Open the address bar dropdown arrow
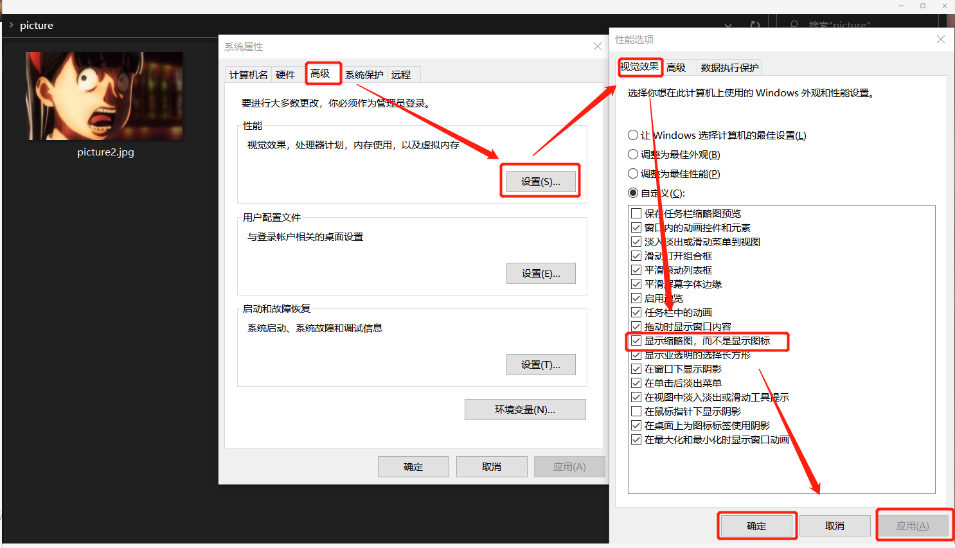The height and width of the screenshot is (548, 955). click(728, 24)
